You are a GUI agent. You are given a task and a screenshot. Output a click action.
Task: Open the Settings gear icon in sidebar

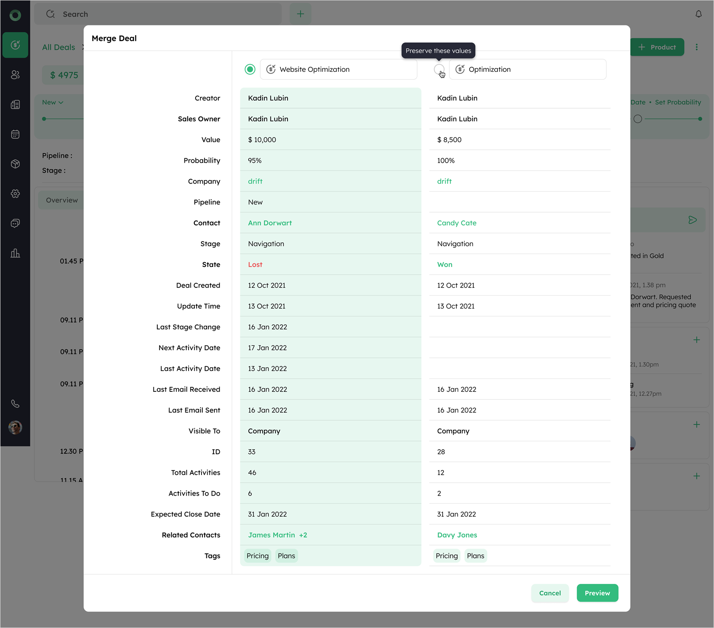15,193
